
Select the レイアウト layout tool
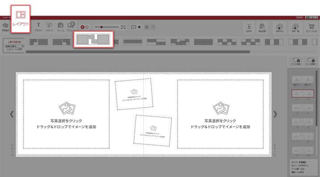click(21, 19)
